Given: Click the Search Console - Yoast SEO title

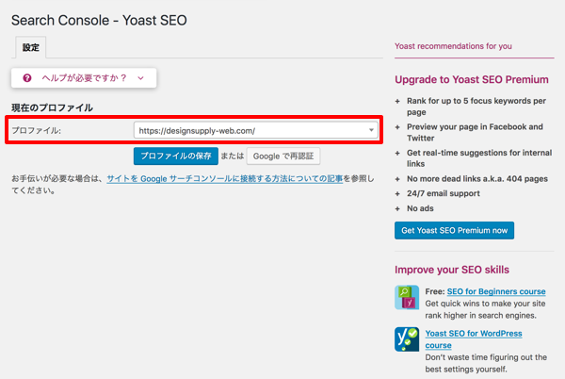Looking at the screenshot, I should pos(99,20).
